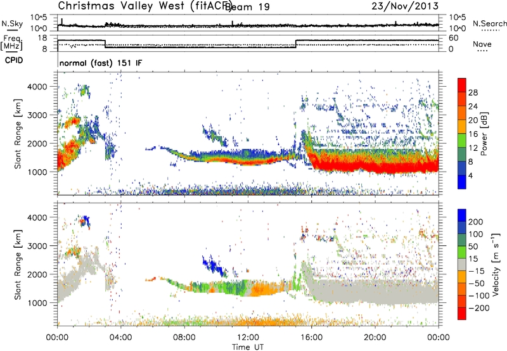Click 'Slant Range [km]' label of power panel
Screen dimensions: 507x351
[x=18, y=134]
